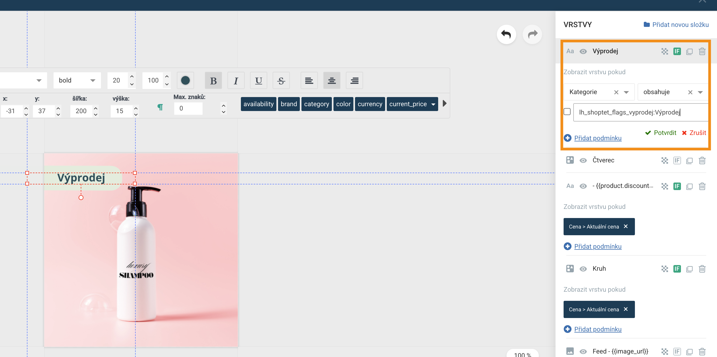Toggle strikethrough text formatting
This screenshot has width=717, height=357.
pos(281,80)
